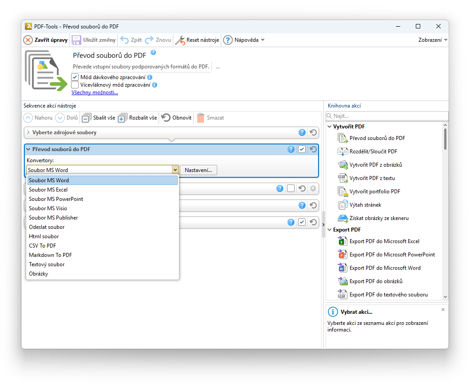The width and height of the screenshot is (470, 384).
Task: Close the Vybrat akci info panel
Action: 443,310
